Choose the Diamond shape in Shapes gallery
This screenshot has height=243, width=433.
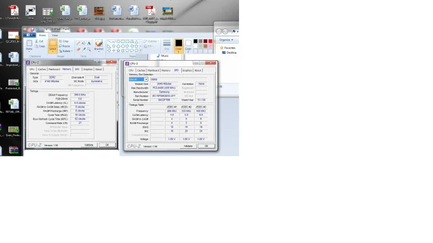pos(113,46)
